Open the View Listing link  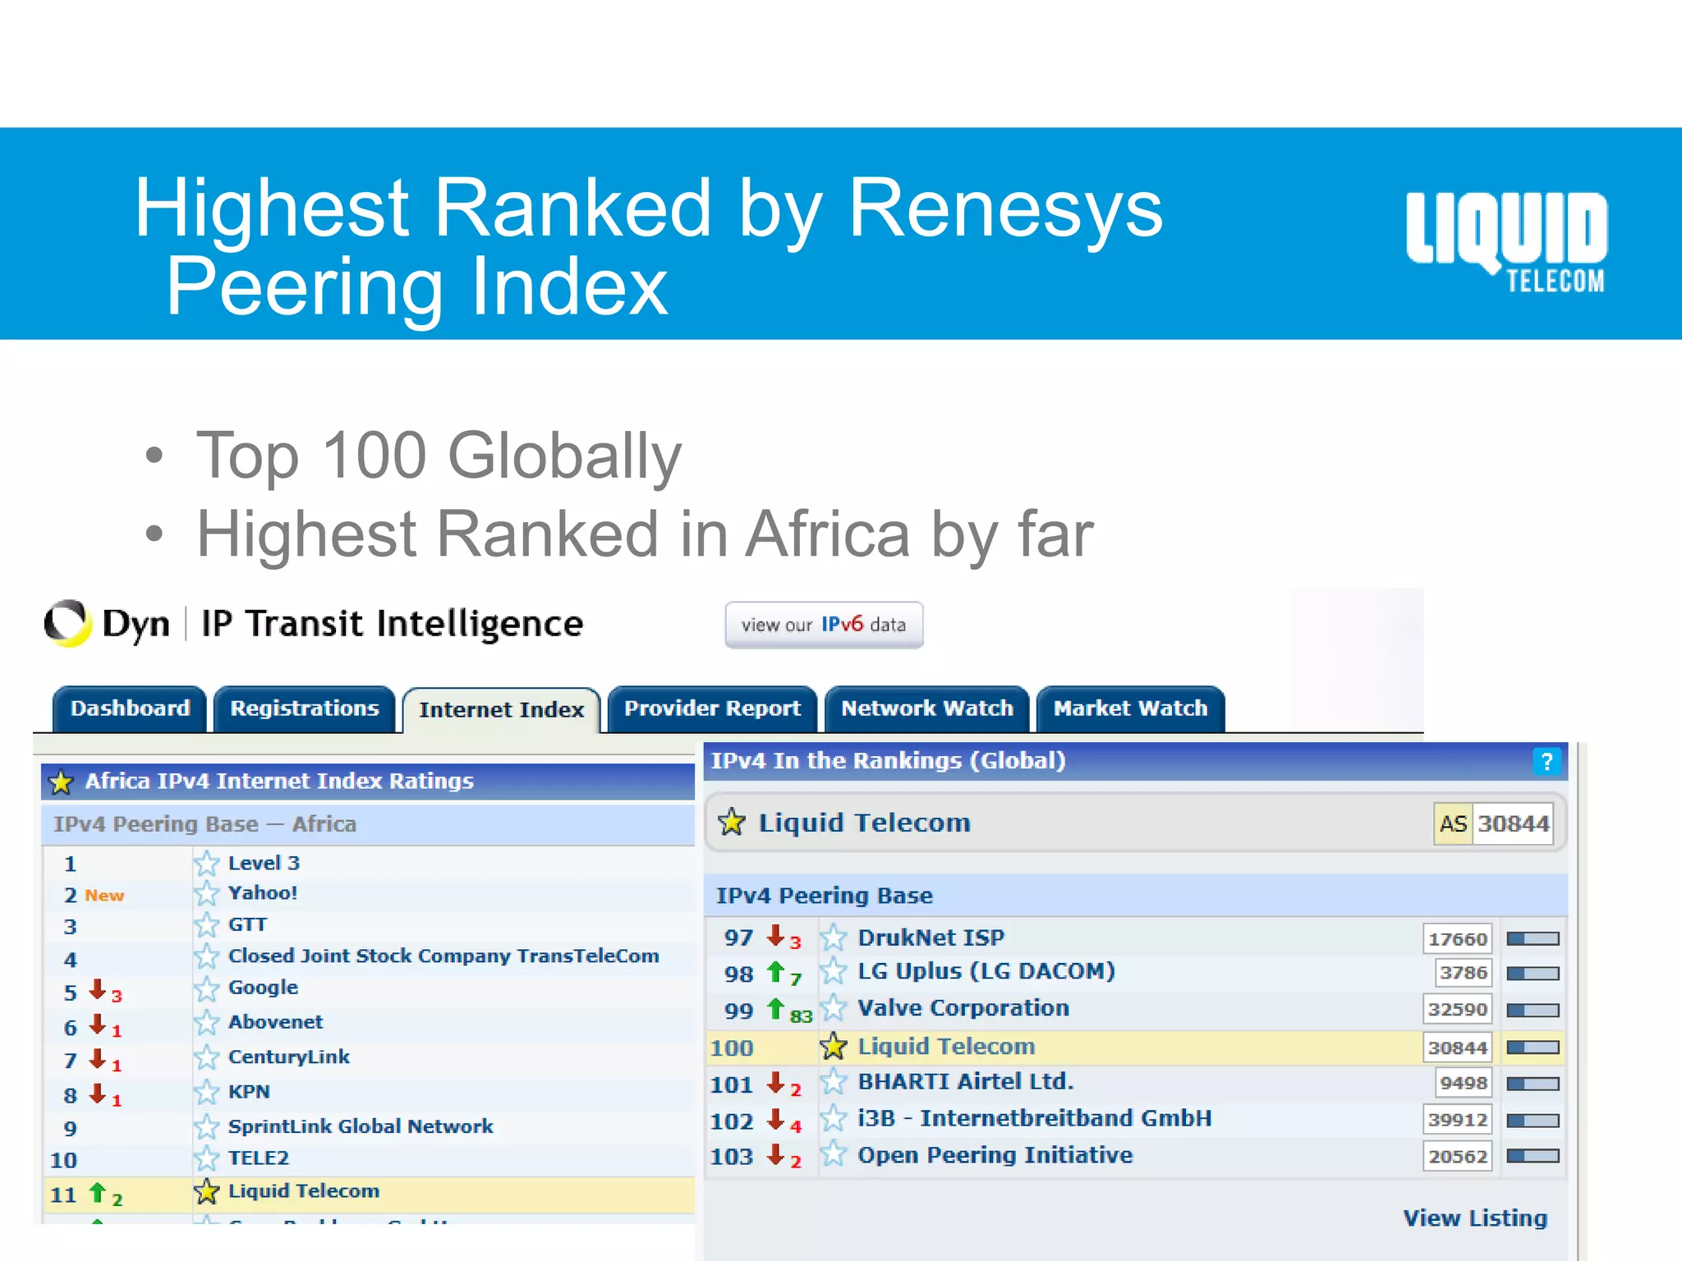click(x=1475, y=1218)
